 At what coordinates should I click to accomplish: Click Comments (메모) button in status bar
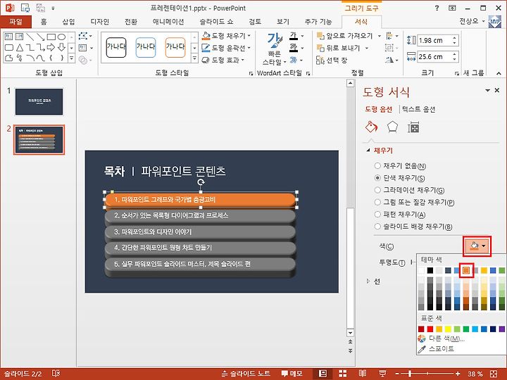[x=292, y=374]
